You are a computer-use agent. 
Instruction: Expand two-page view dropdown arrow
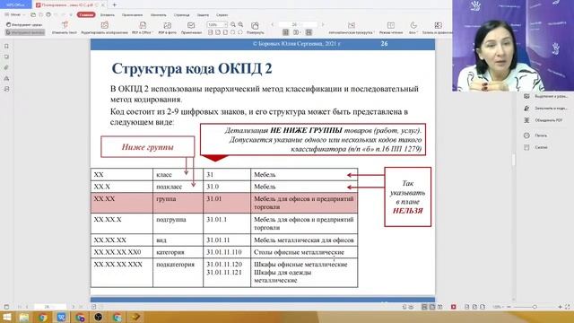pos(300,32)
